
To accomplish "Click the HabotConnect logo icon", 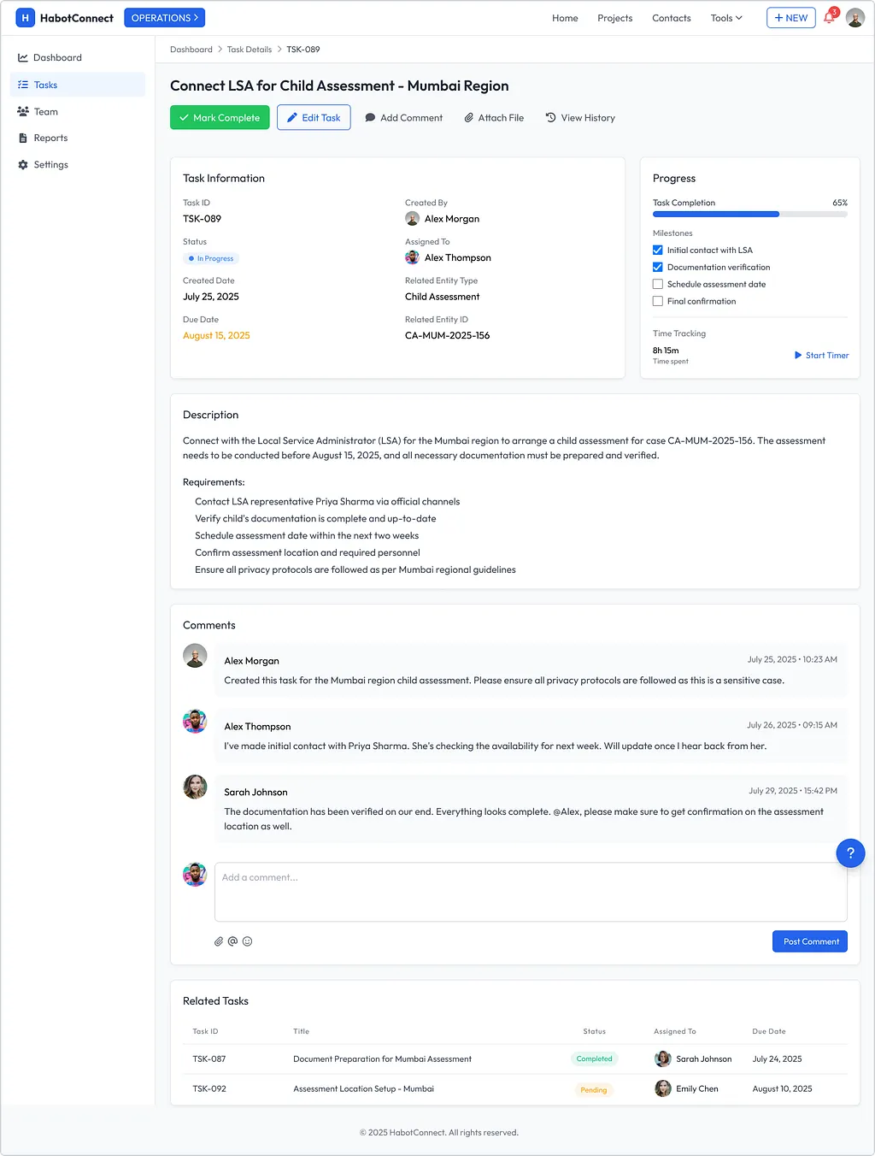I will [x=25, y=17].
